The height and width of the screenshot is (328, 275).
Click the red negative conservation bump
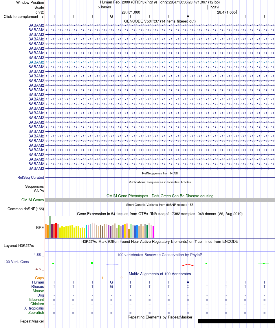coord(188,265)
